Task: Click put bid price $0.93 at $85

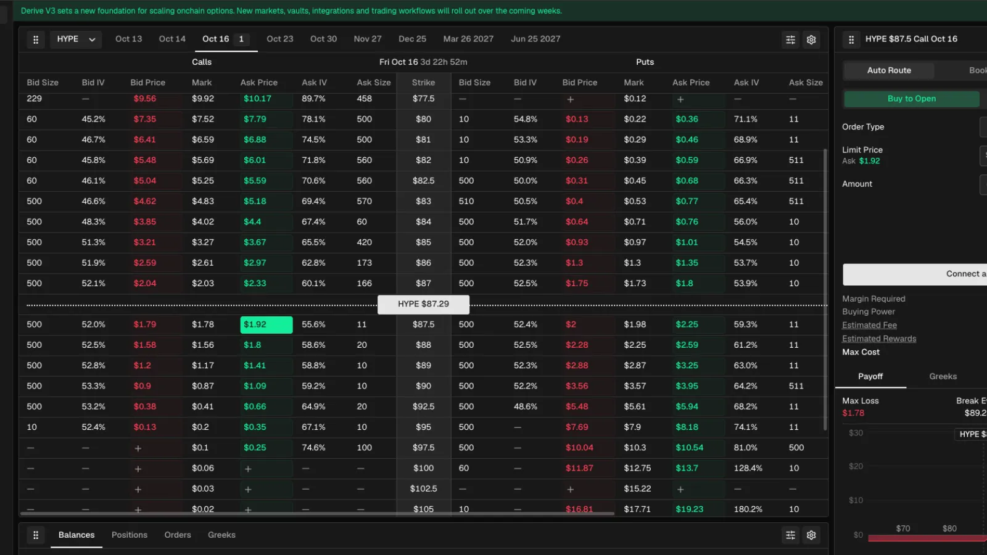Action: [x=577, y=243]
